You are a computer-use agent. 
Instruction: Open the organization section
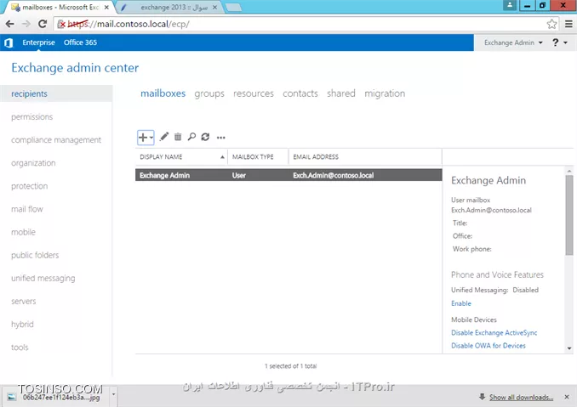(x=33, y=163)
